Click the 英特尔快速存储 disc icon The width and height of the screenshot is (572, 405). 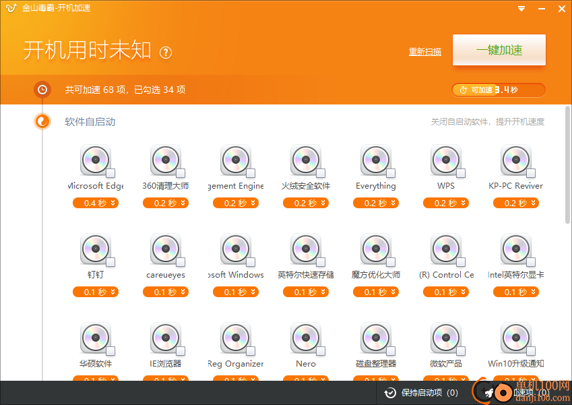point(306,249)
